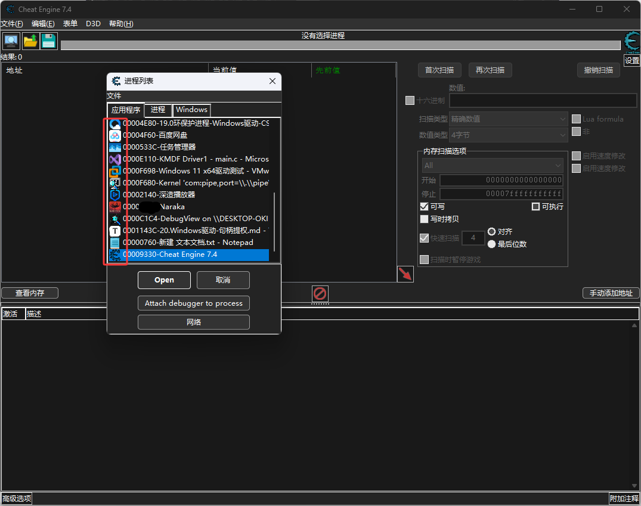Click the 百度网盘 app icon in list

115,135
